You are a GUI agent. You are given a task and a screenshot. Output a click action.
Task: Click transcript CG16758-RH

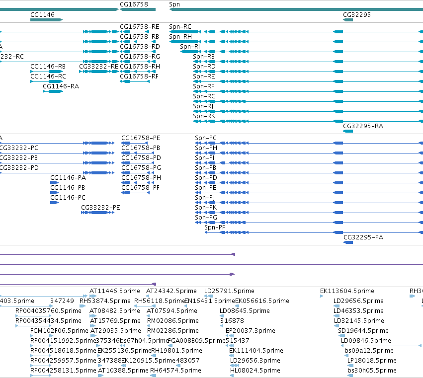pos(140,67)
